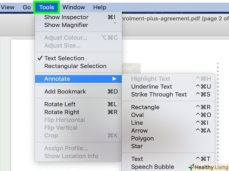229x171 pixels.
Task: Toggle the checked Text Selection option
Action: coord(64,58)
